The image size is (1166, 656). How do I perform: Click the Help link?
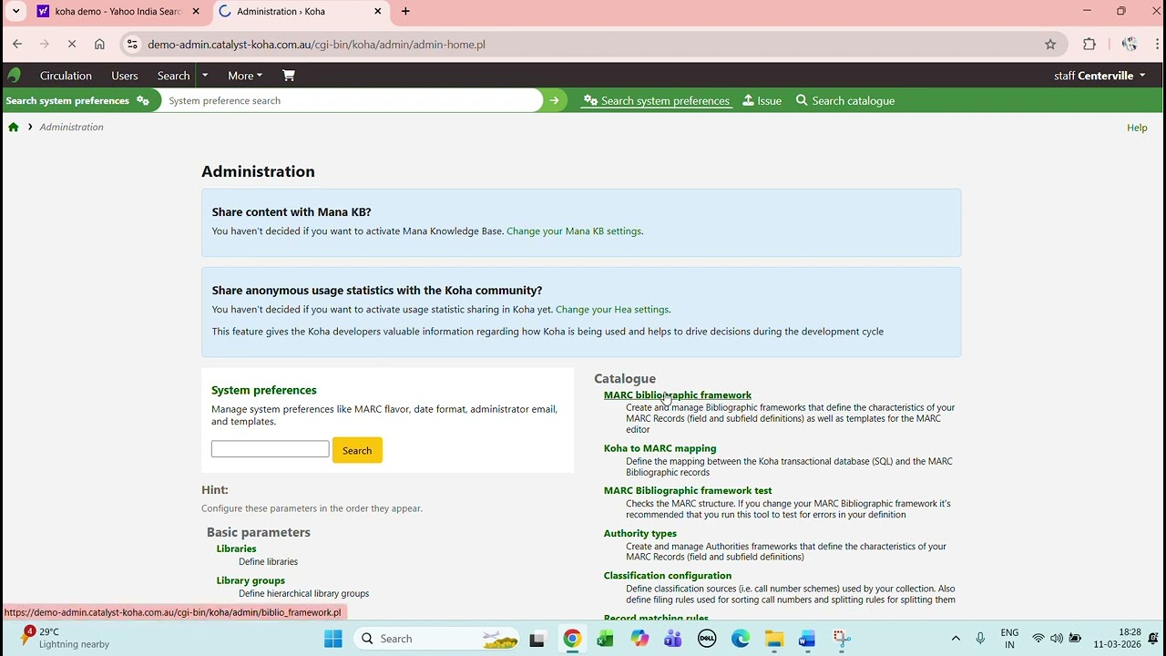pos(1137,128)
